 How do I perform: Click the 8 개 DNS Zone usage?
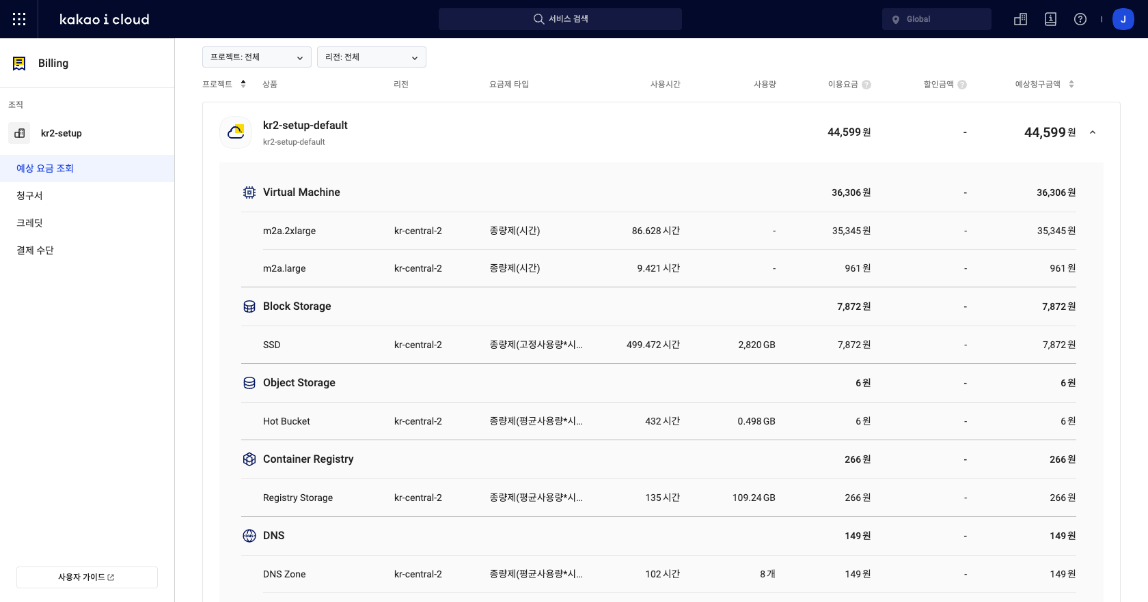pos(767,575)
